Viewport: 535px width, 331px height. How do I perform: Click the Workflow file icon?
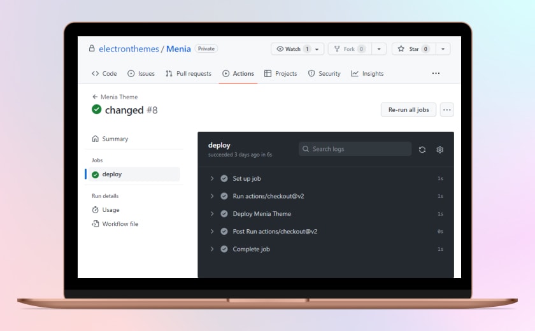(x=95, y=223)
